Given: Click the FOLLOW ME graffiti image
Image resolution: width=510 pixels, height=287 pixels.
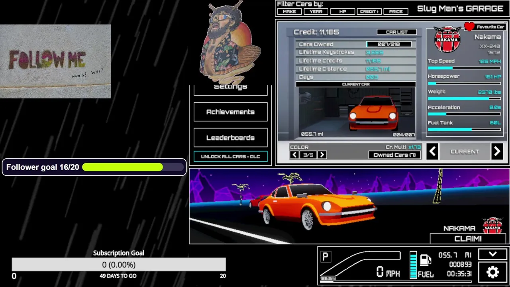Looking at the screenshot, I should [55, 61].
